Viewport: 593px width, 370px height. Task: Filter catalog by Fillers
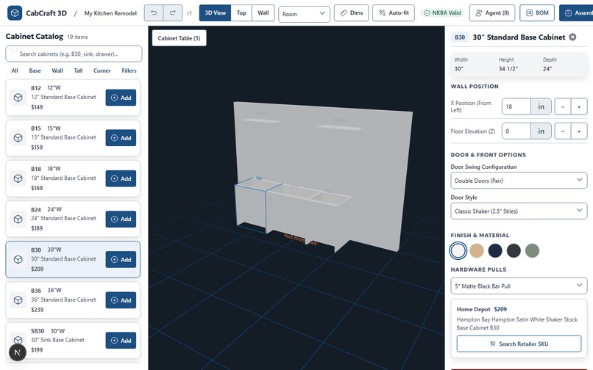pos(129,70)
